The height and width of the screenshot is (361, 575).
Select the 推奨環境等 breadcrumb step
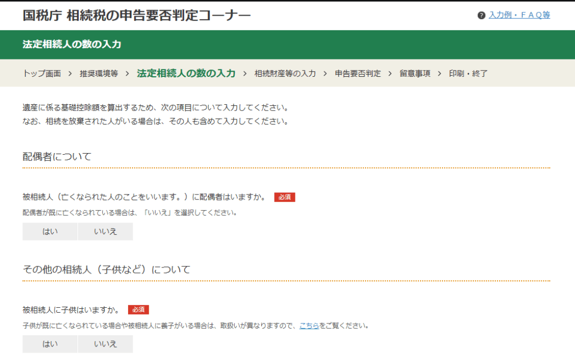tap(99, 73)
